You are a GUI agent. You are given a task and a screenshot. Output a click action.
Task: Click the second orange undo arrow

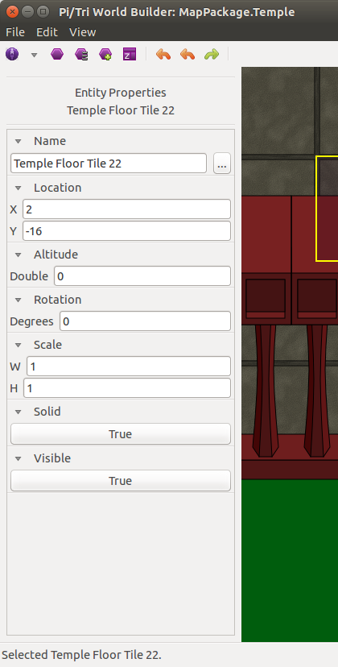(x=188, y=55)
